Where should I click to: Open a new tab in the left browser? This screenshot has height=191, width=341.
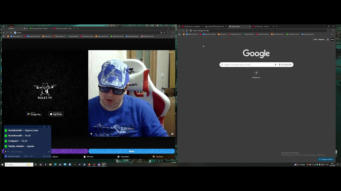tap(78, 28)
